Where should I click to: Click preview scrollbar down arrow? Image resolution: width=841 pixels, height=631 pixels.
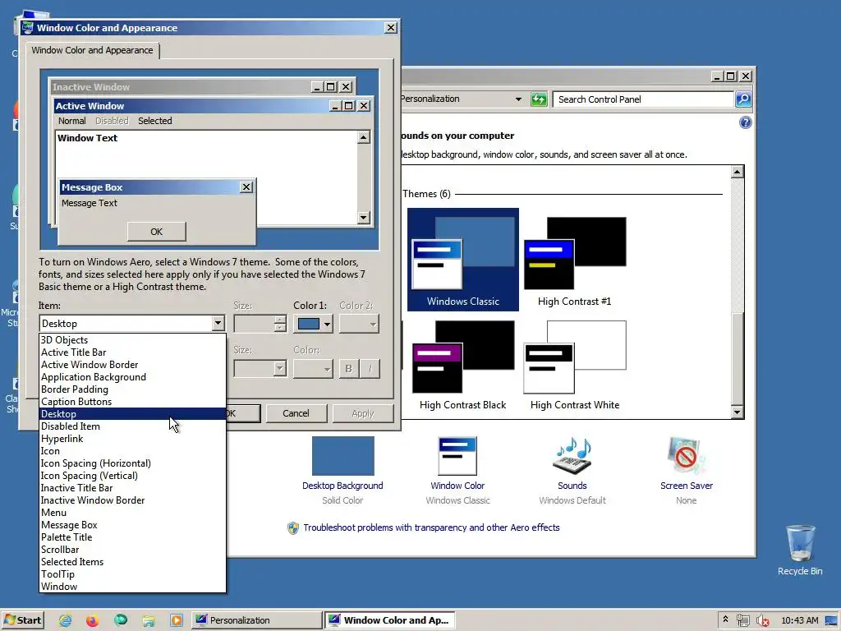click(x=364, y=217)
